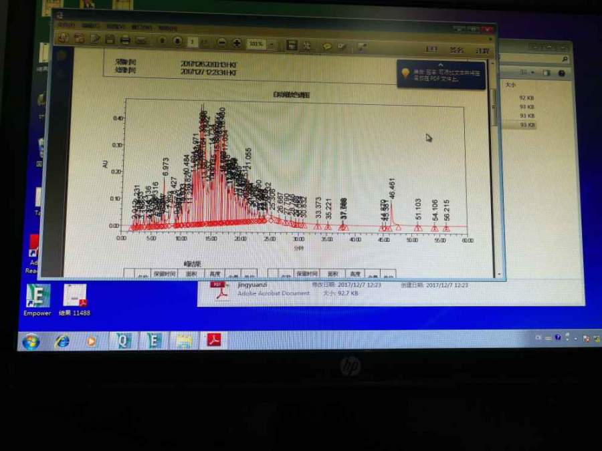Switch to File Explorer on the taskbar

click(x=184, y=341)
